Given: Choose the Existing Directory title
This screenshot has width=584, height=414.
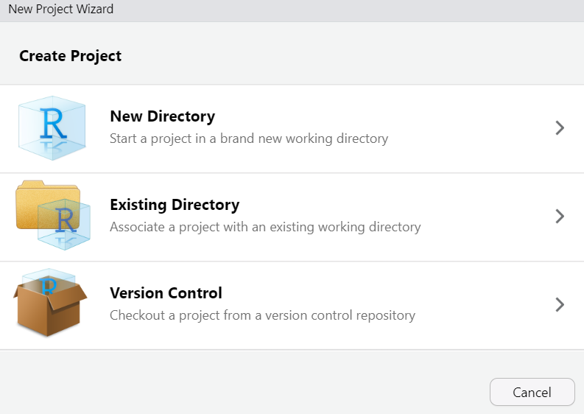Looking at the screenshot, I should click(175, 205).
